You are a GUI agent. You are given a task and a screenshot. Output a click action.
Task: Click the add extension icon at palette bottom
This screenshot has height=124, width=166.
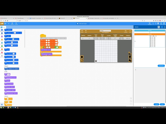click(2, 104)
